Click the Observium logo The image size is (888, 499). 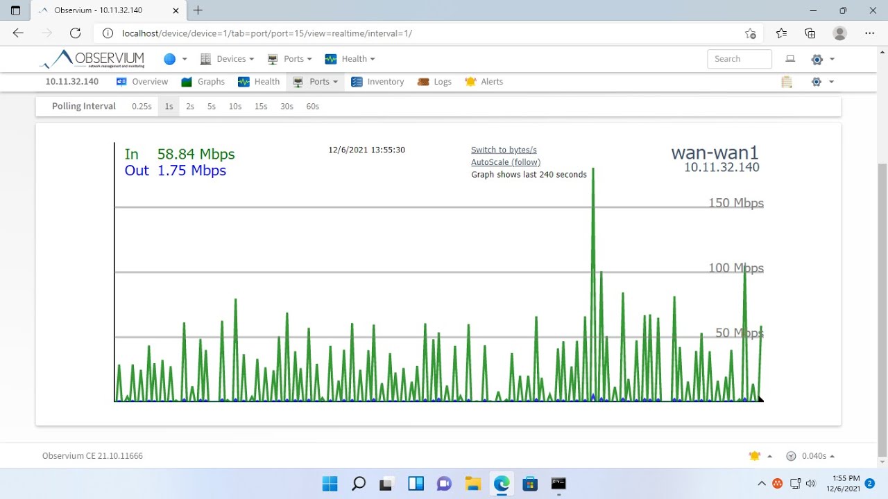92,59
